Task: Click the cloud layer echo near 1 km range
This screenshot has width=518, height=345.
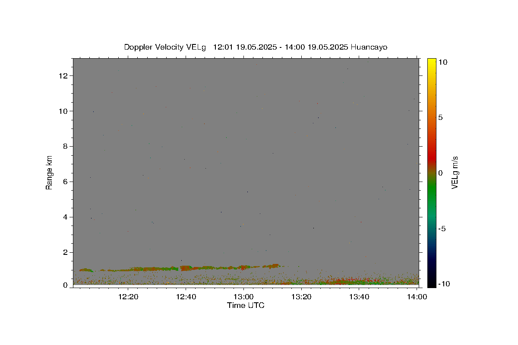Action: [179, 268]
